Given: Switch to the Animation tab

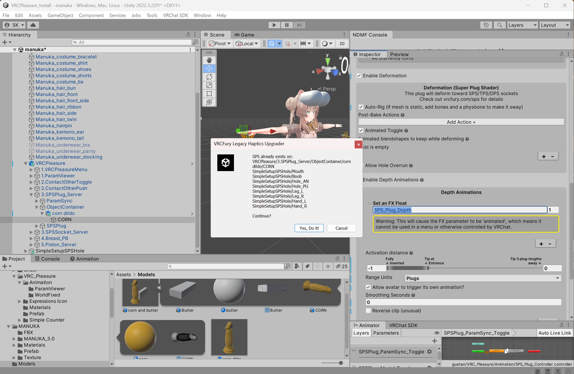Looking at the screenshot, I should [84, 259].
